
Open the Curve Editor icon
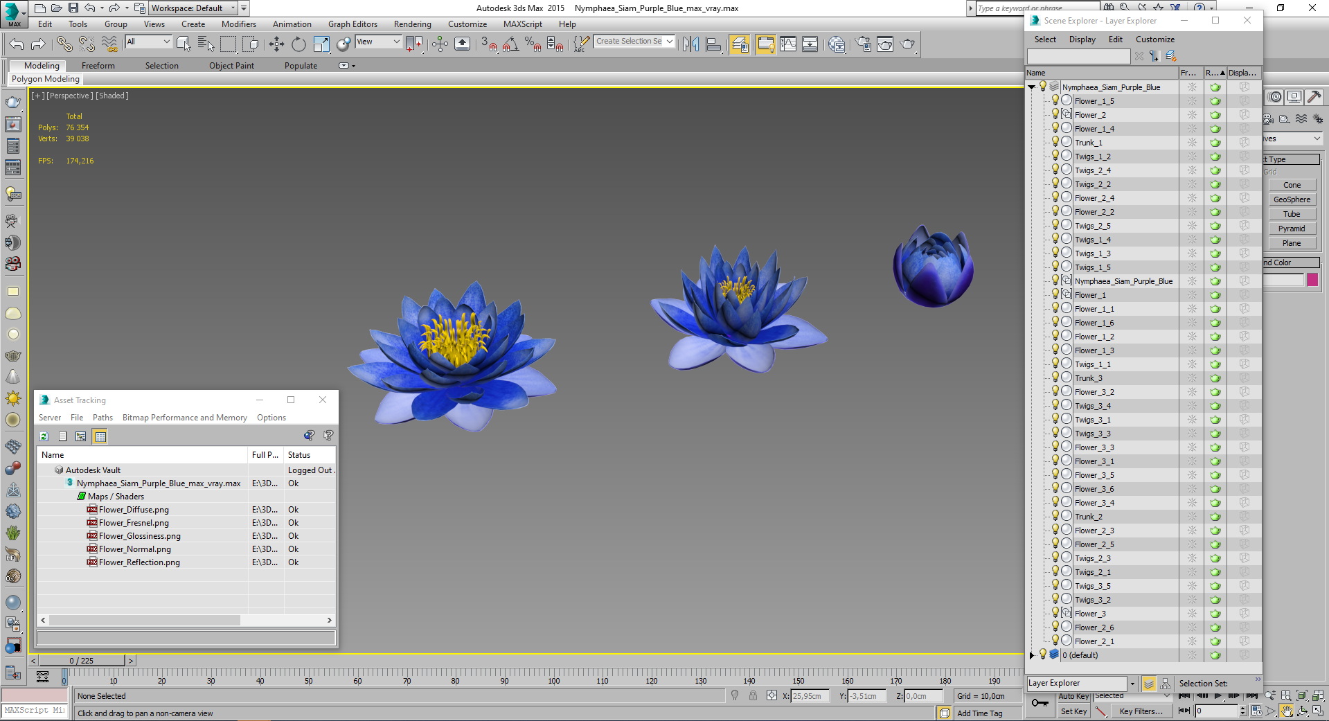tap(788, 44)
